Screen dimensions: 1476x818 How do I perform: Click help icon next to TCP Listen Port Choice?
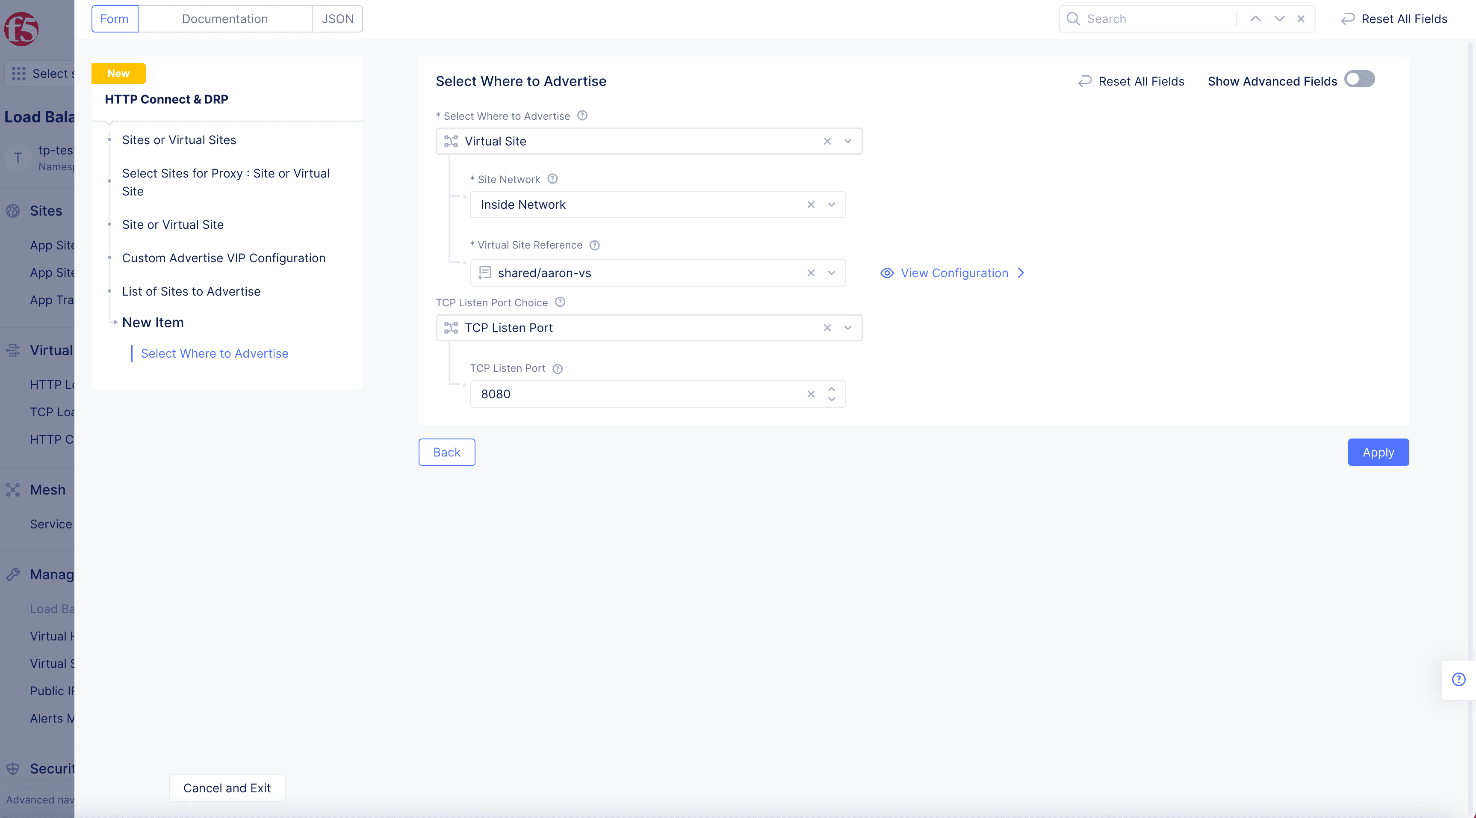point(561,302)
